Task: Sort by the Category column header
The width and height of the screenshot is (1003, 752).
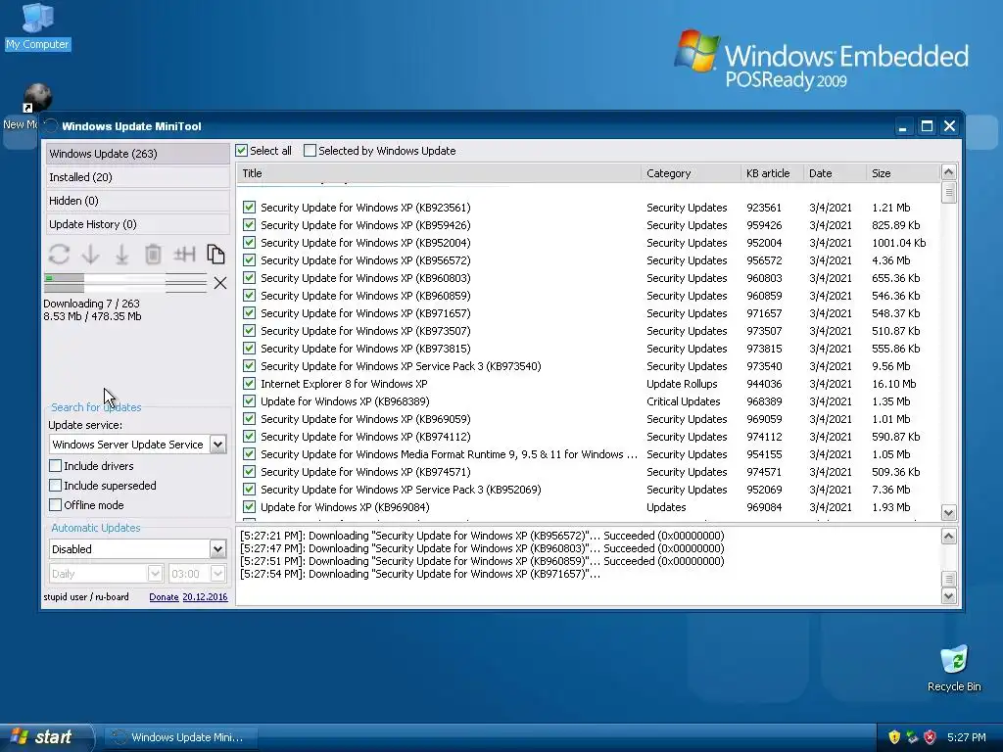Action: click(691, 173)
